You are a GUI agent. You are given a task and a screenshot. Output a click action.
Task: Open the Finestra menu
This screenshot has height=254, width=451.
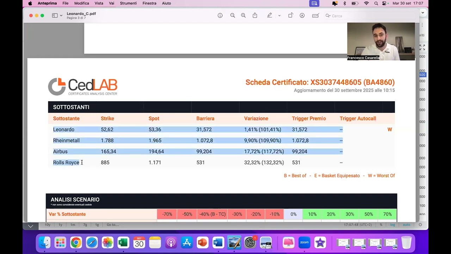(149, 3)
